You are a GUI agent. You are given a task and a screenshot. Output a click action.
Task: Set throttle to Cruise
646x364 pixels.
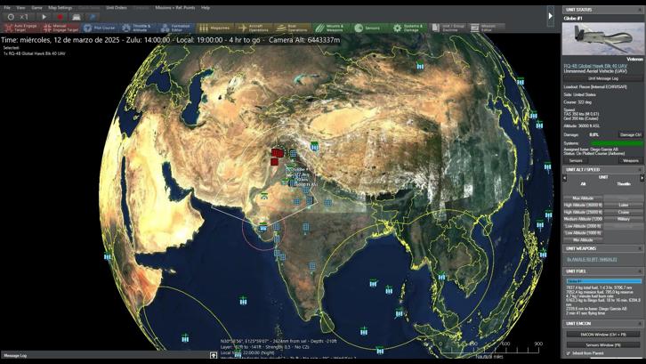coord(624,212)
